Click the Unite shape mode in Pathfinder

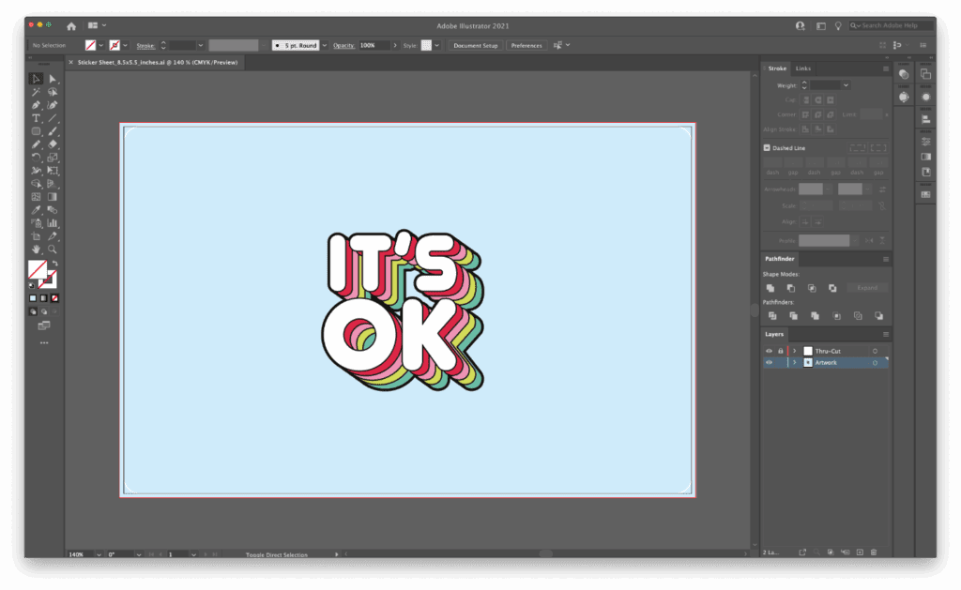770,288
